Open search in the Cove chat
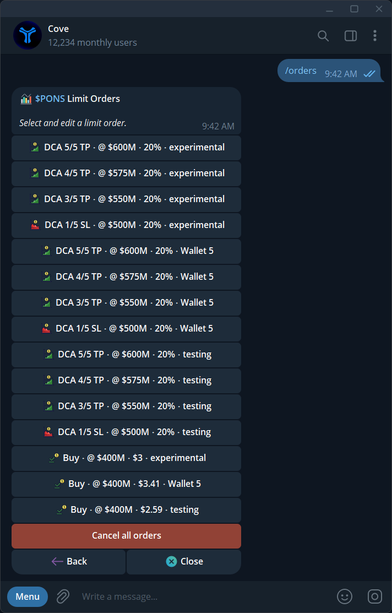Viewport: 392px width, 613px height. pyautogui.click(x=323, y=36)
